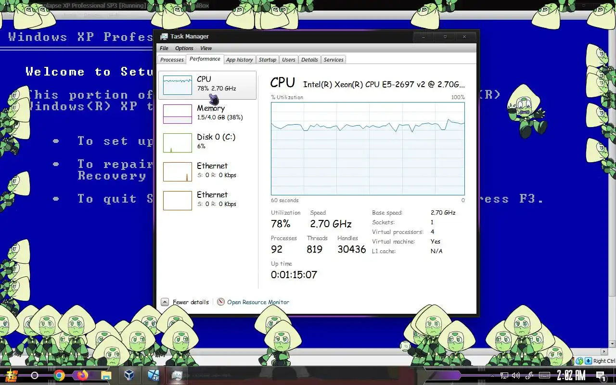This screenshot has width=616, height=385.
Task: Open the touch keyboard tray icon
Action: pos(544,375)
